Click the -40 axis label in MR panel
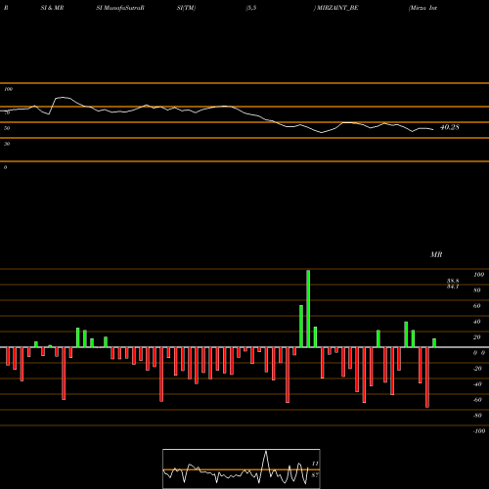The height and width of the screenshot is (489, 489). (477, 384)
